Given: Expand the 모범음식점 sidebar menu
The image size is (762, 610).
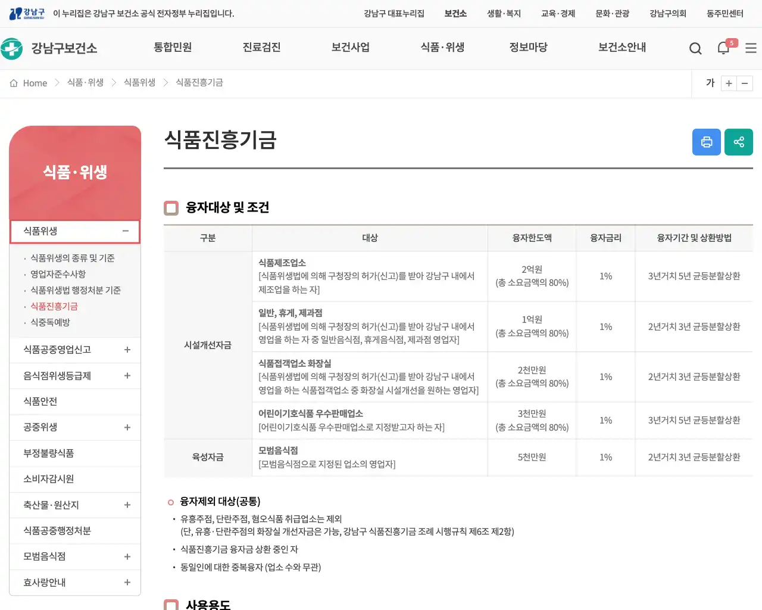Looking at the screenshot, I should (127, 556).
